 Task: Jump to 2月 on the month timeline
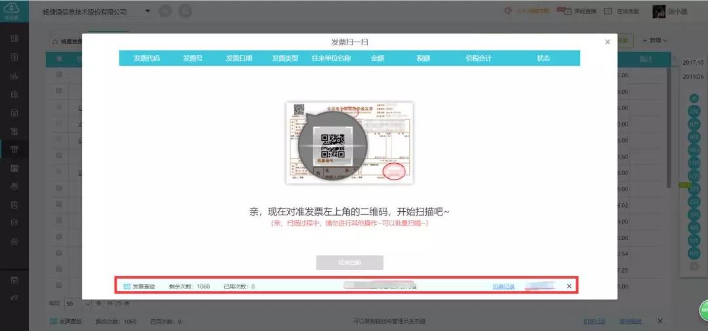pos(694,201)
